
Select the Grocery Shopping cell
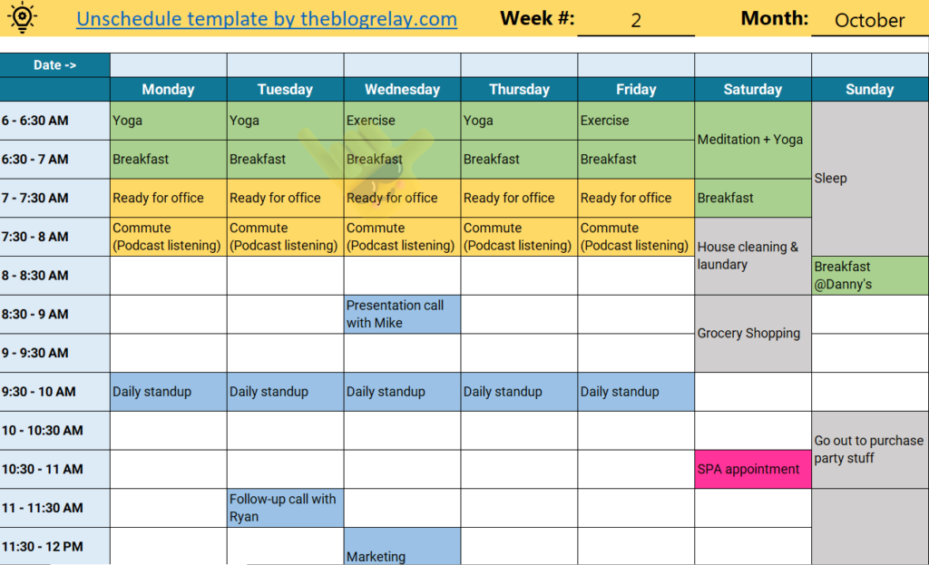click(753, 334)
